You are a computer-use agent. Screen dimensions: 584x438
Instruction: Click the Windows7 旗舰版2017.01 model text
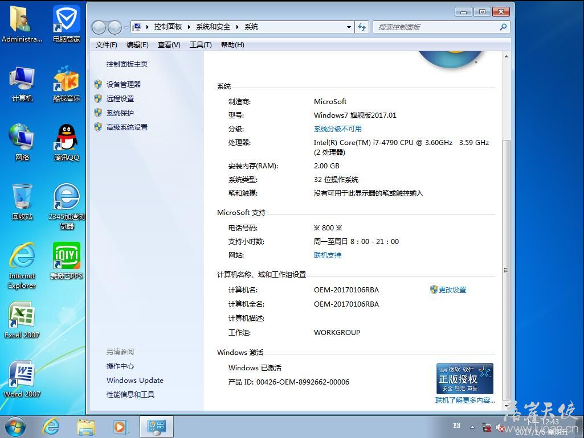(355, 115)
